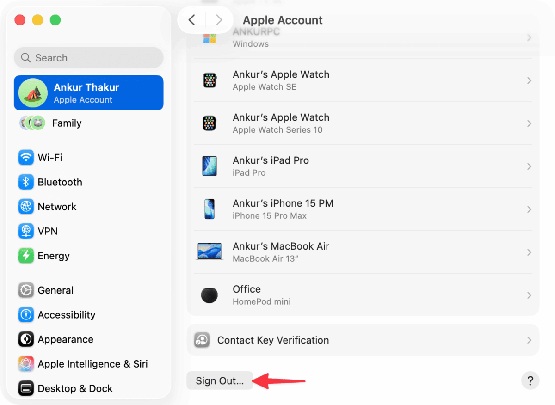This screenshot has height=405, width=555.
Task: Click the Sign Out… button
Action: point(220,381)
